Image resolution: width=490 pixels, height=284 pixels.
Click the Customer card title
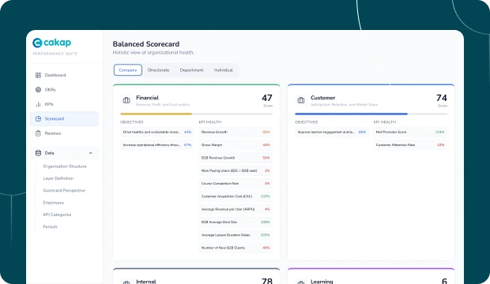tap(322, 98)
